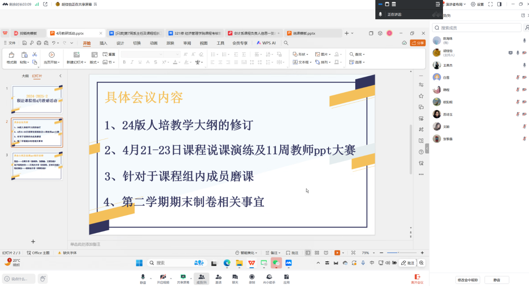The width and height of the screenshot is (529, 286).
Task: Click the 共享屏幕 share screen icon
Action: [x=183, y=277]
